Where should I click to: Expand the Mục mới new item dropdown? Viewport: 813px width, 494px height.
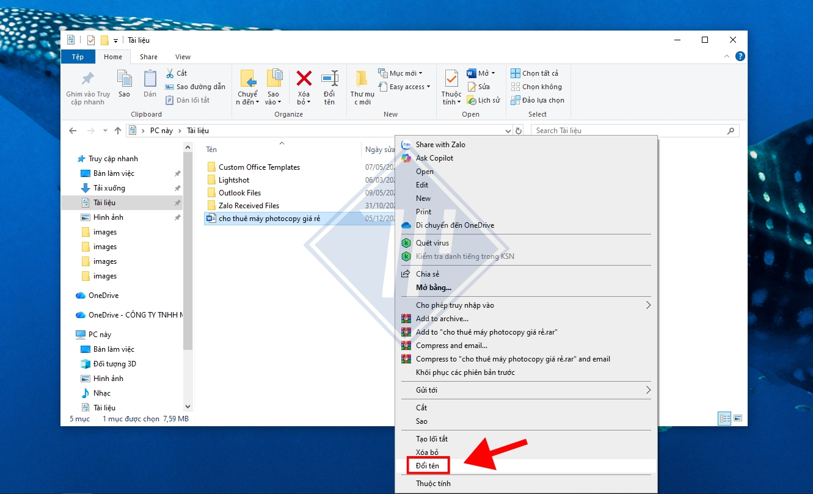tap(420, 73)
